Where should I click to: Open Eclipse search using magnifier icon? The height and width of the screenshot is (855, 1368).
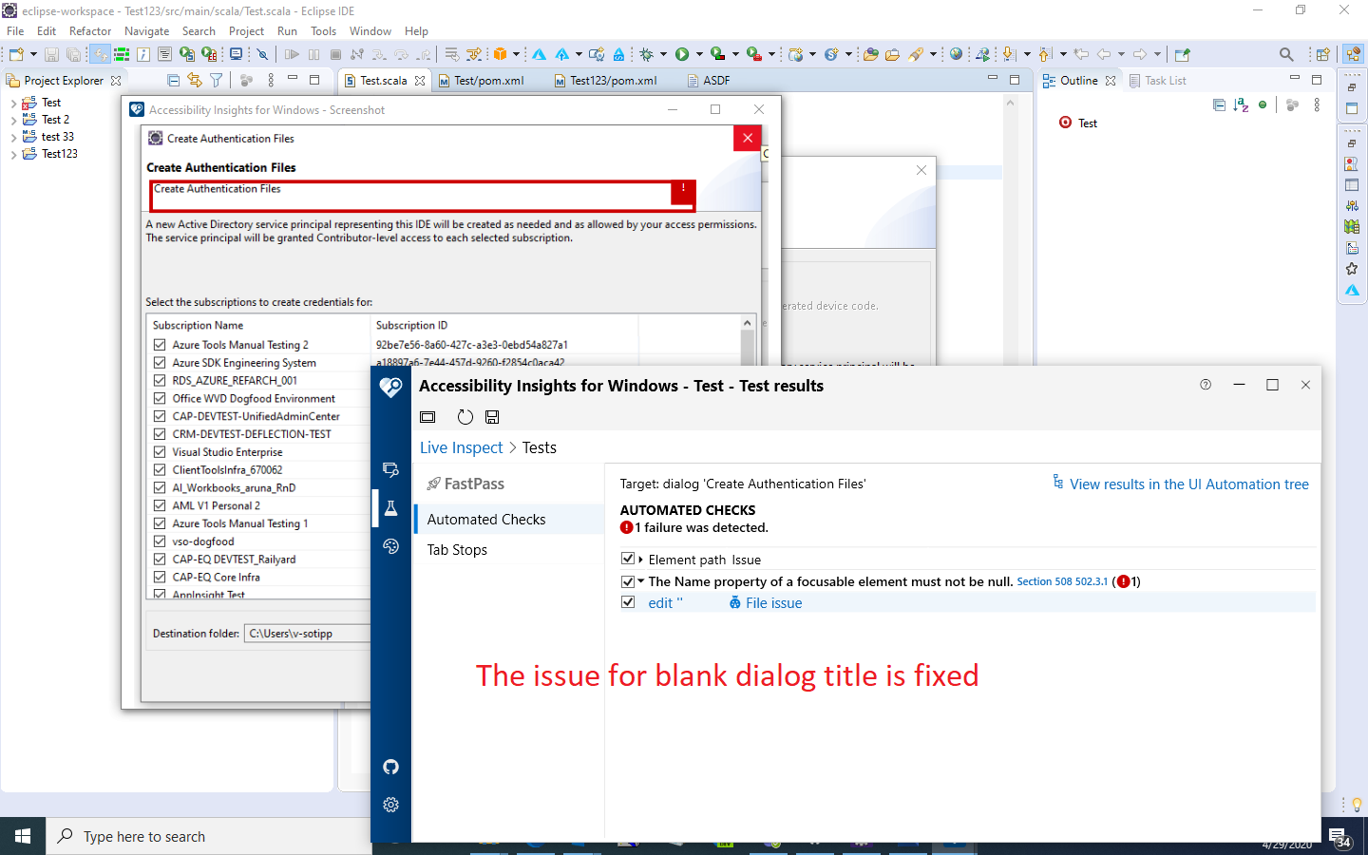[1285, 54]
